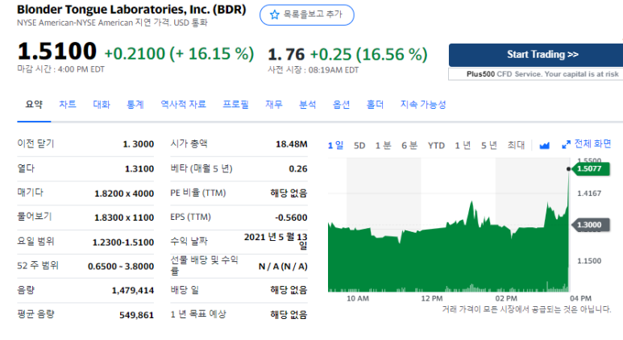Click the pre-market price 1.76

tap(286, 55)
